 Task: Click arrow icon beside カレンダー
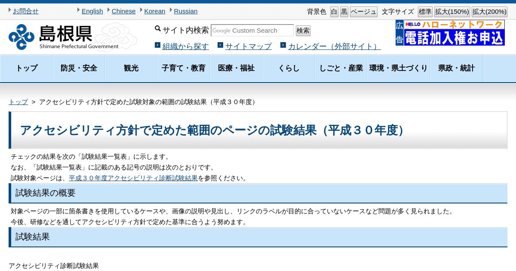tap(283, 45)
